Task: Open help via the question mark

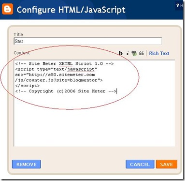Action: [x=178, y=5]
